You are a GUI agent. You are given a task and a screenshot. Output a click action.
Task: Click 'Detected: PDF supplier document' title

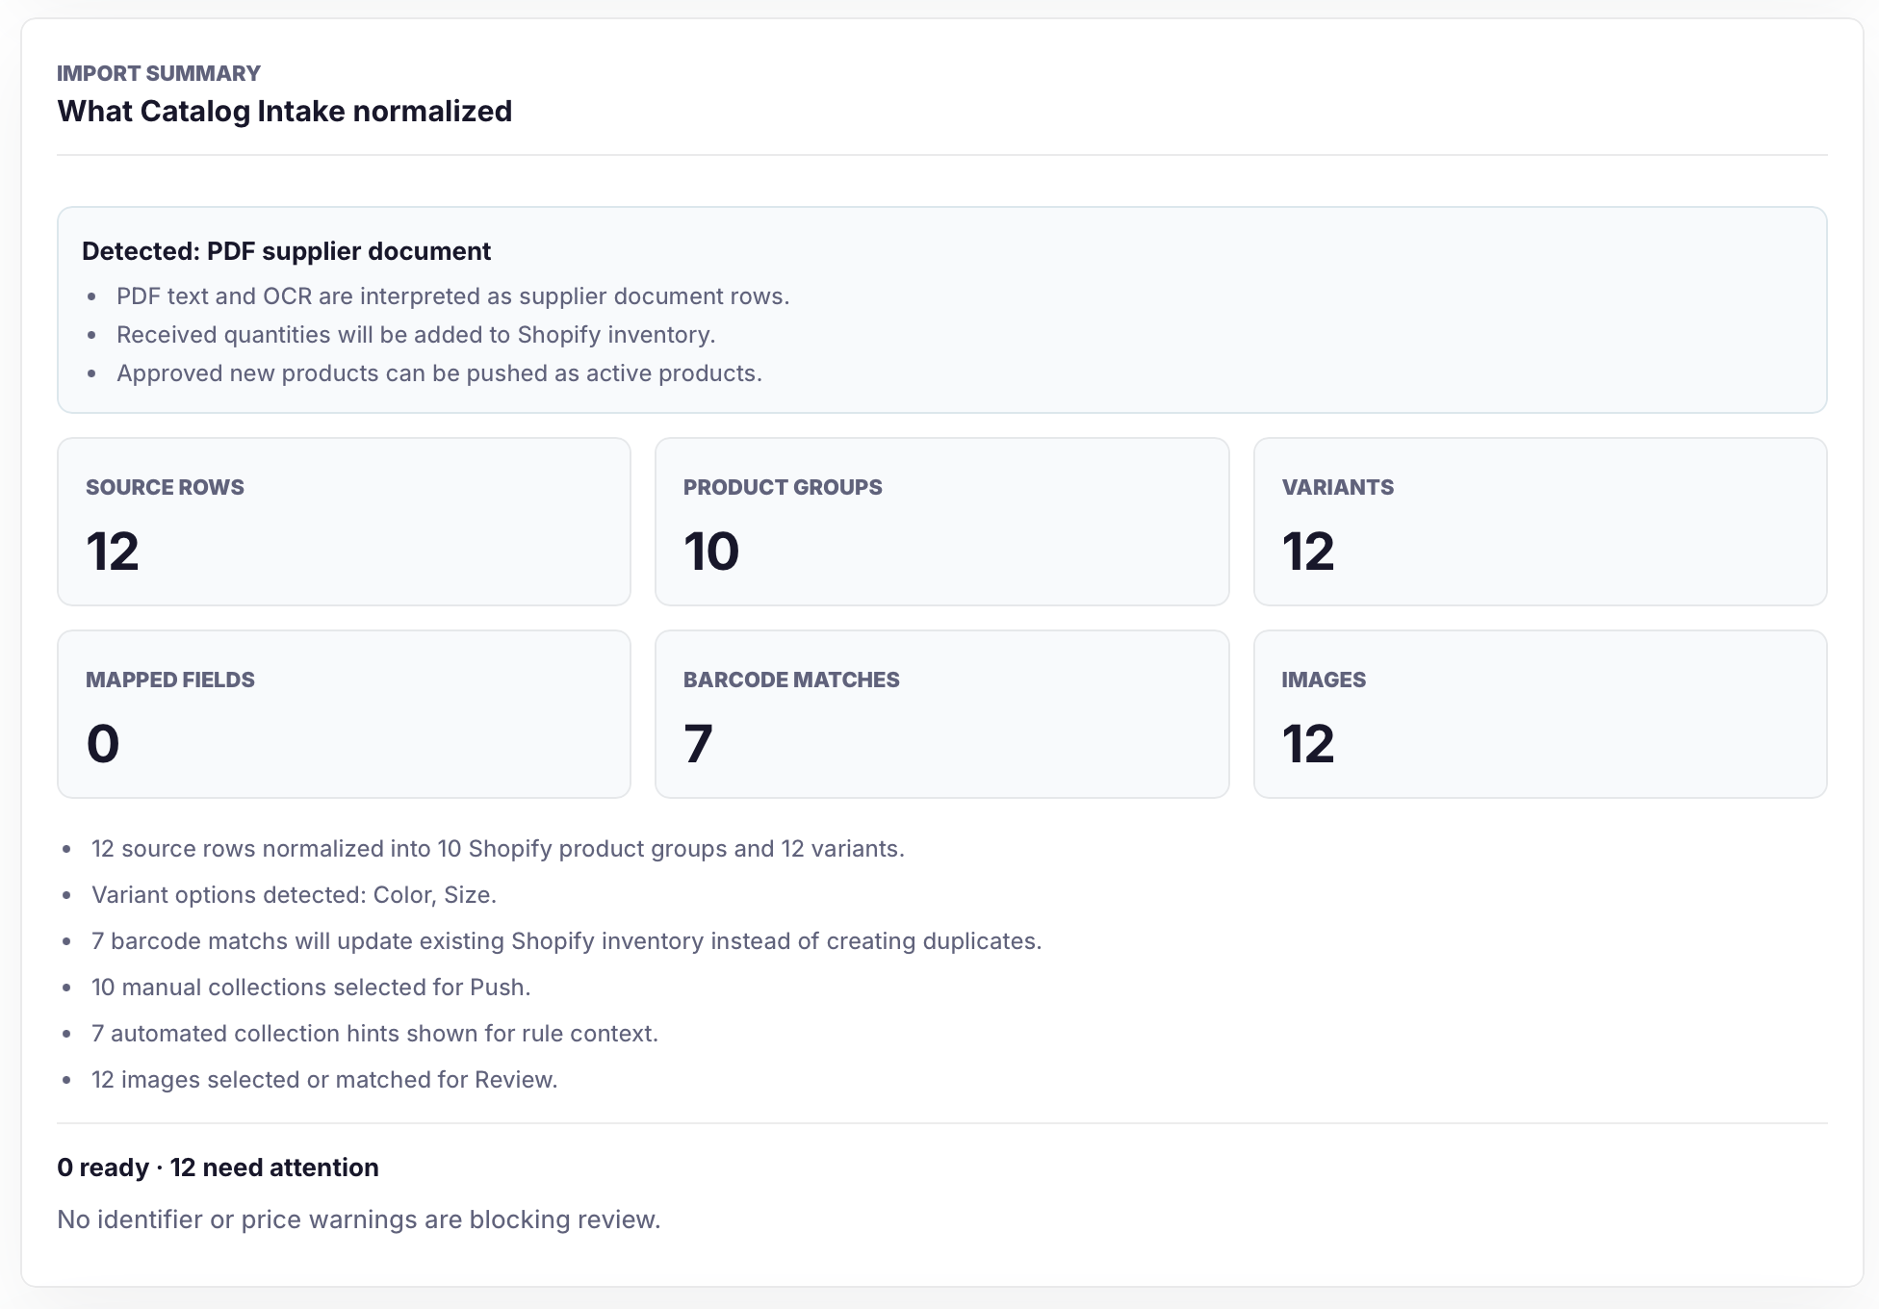coord(286,251)
